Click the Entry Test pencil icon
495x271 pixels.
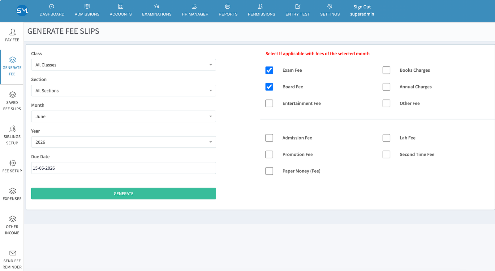pos(298,6)
